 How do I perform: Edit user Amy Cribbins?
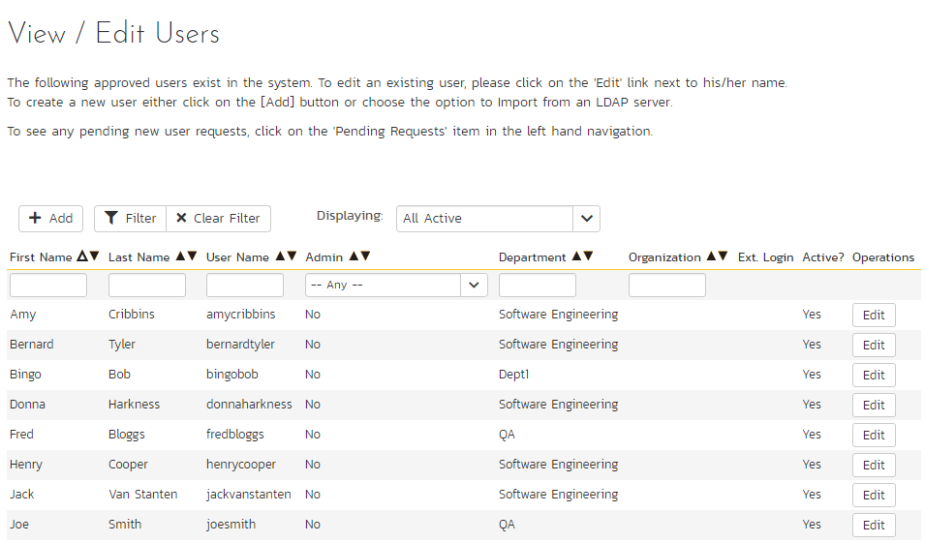(x=874, y=316)
